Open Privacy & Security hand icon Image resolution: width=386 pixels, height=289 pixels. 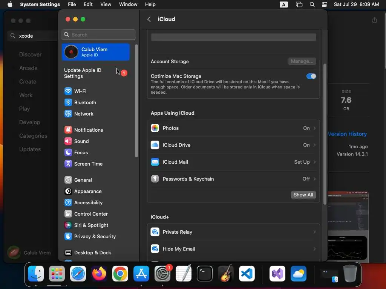click(68, 237)
